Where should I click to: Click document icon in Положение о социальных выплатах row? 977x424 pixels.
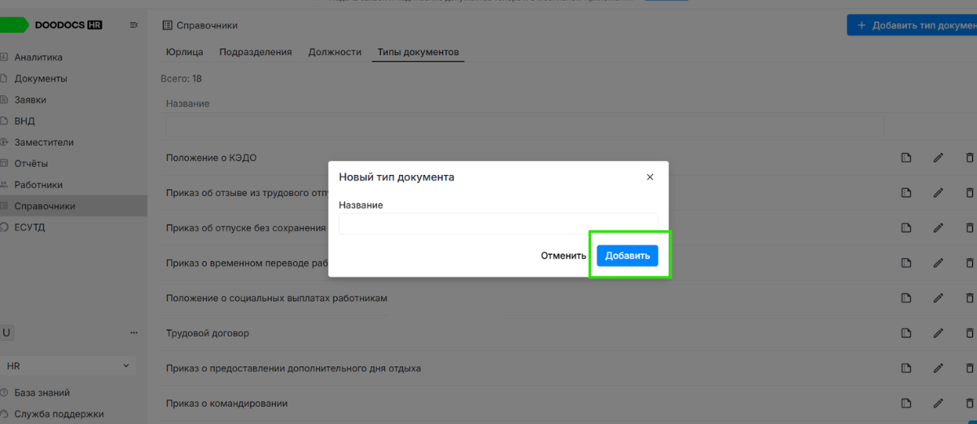(x=906, y=298)
